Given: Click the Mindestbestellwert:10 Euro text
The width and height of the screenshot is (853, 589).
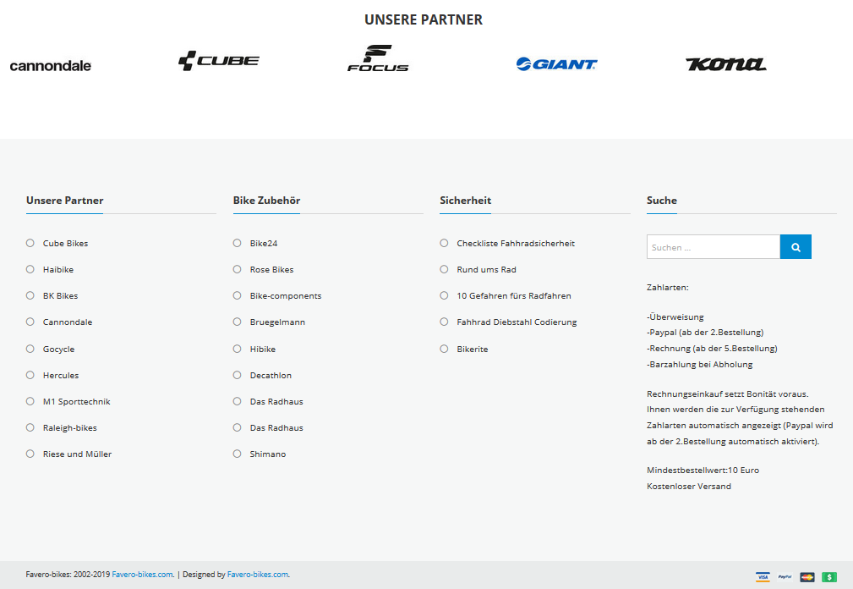Looking at the screenshot, I should pos(703,471).
